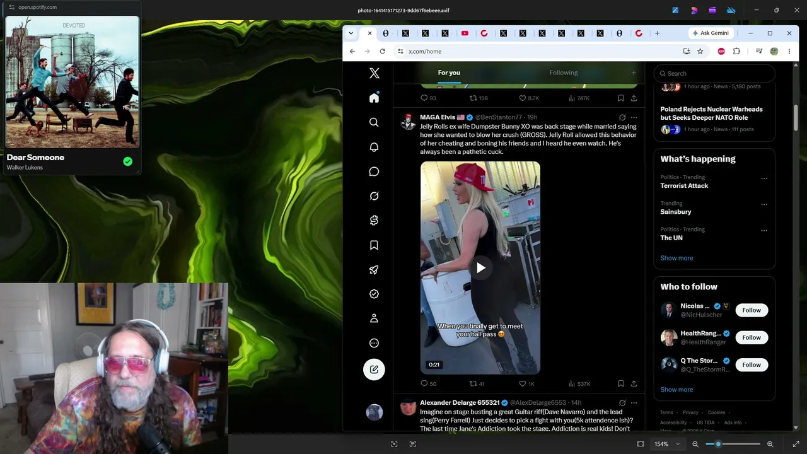The width and height of the screenshot is (807, 454).
Task: Click the x.com/home address bar
Action: click(x=536, y=51)
